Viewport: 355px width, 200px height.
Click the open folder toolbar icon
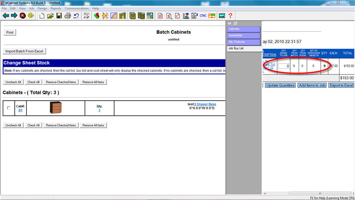click(x=51, y=16)
